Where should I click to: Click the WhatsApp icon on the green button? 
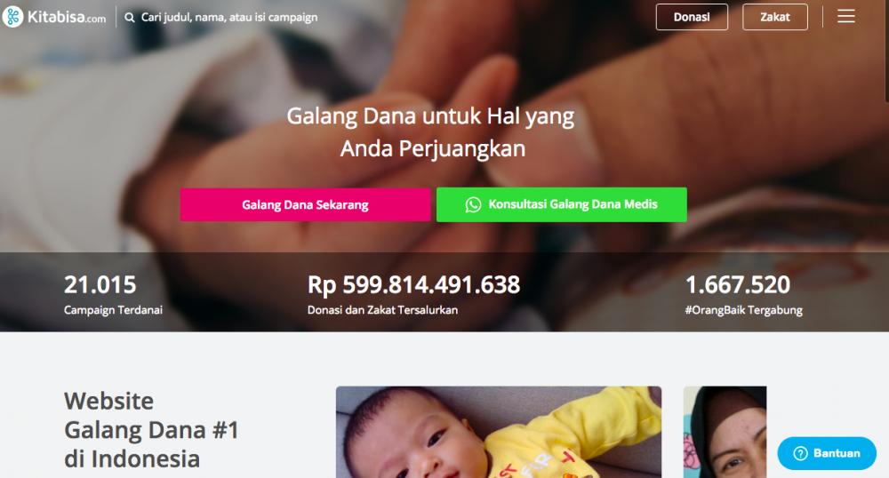[473, 204]
